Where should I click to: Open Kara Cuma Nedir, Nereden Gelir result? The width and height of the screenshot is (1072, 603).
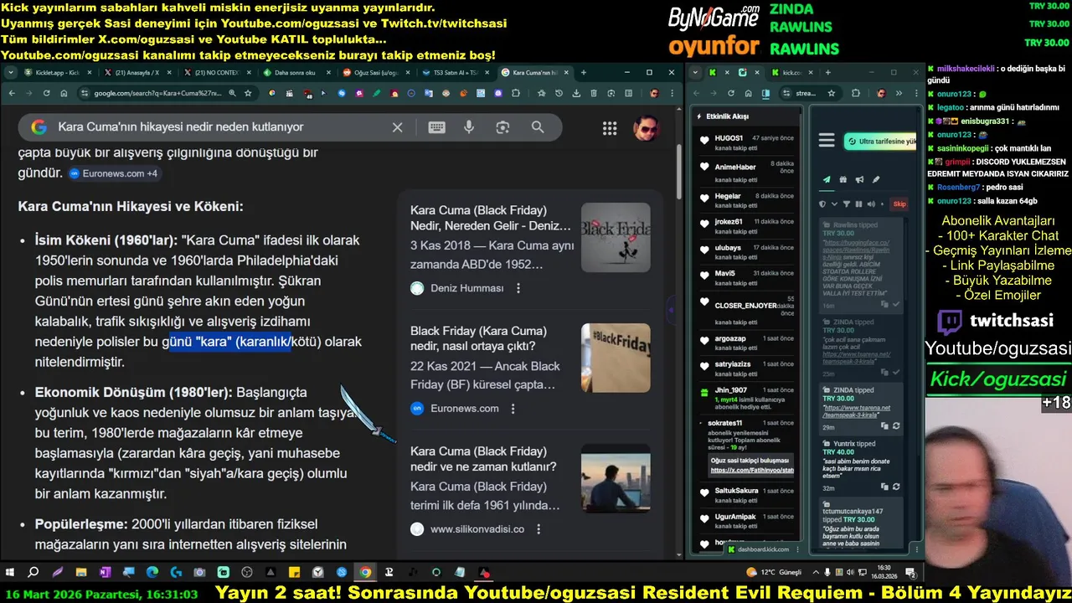(x=491, y=218)
